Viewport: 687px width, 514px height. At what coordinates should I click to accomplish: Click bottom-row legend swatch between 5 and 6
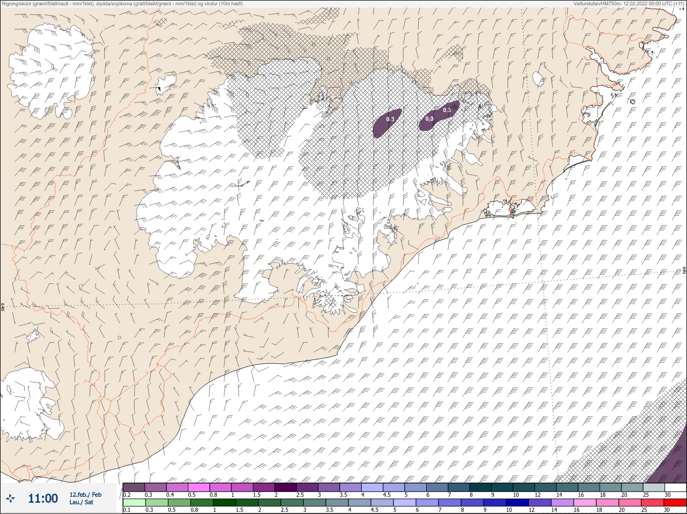(x=405, y=503)
